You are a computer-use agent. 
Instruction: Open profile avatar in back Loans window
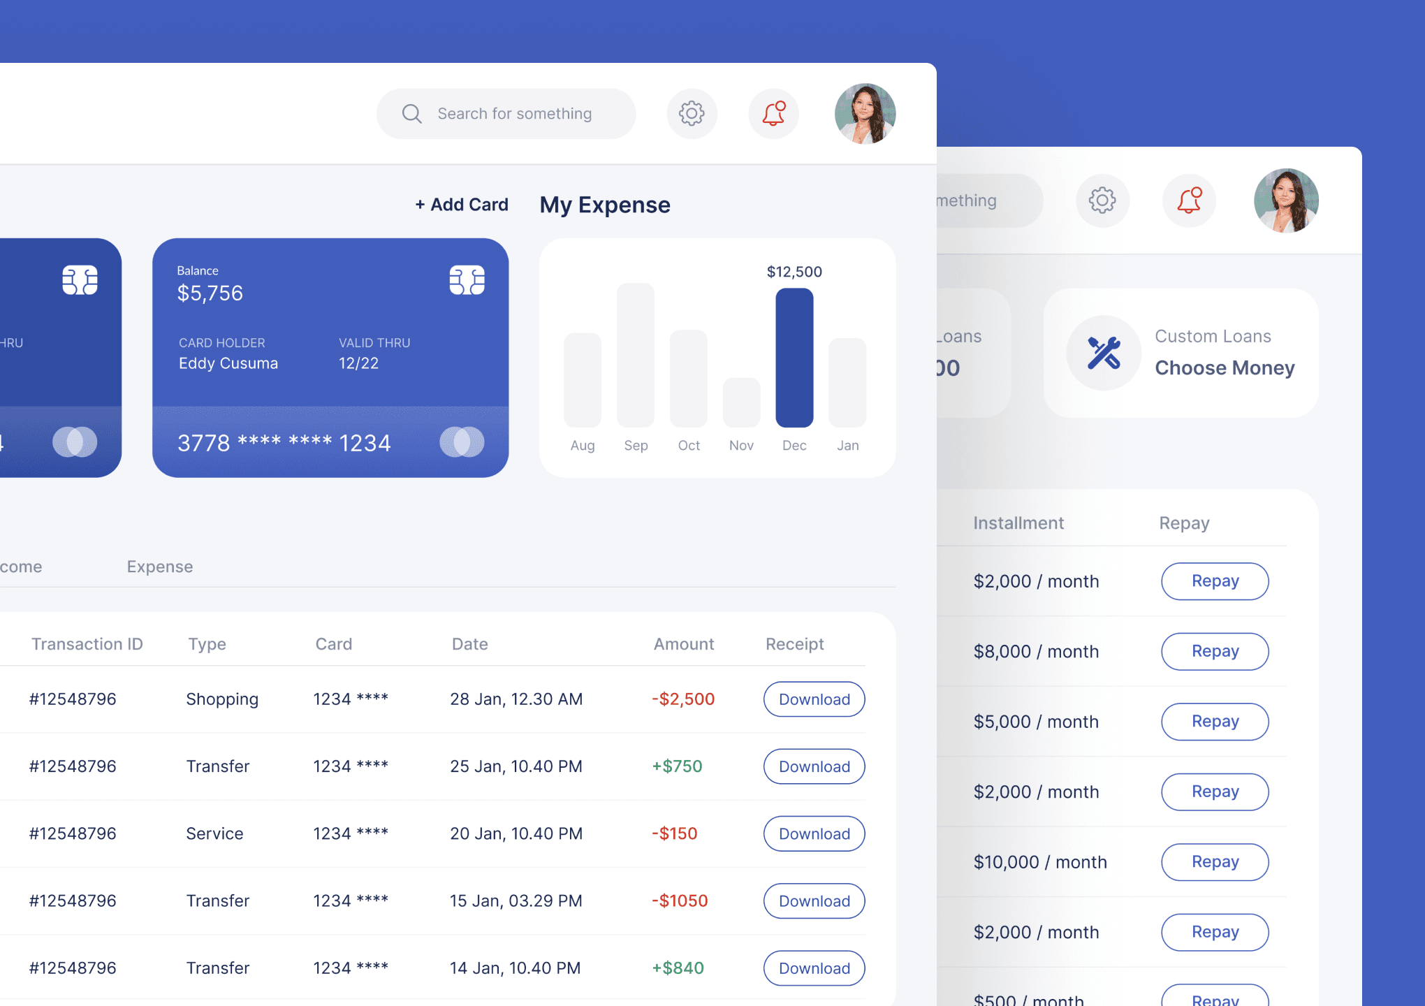point(1286,201)
